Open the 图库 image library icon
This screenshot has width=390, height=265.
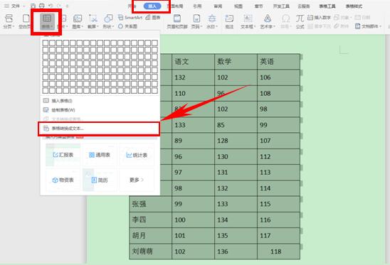coord(78,21)
